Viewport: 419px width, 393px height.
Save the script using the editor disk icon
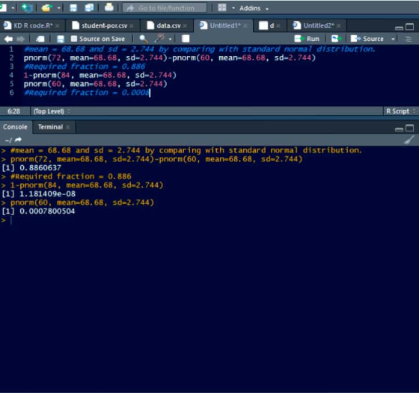pos(61,39)
